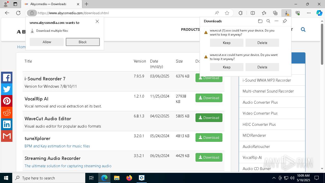Open Multi-channel Sound Recorder sidebar link
This screenshot has height=183, width=325.
coord(268,91)
